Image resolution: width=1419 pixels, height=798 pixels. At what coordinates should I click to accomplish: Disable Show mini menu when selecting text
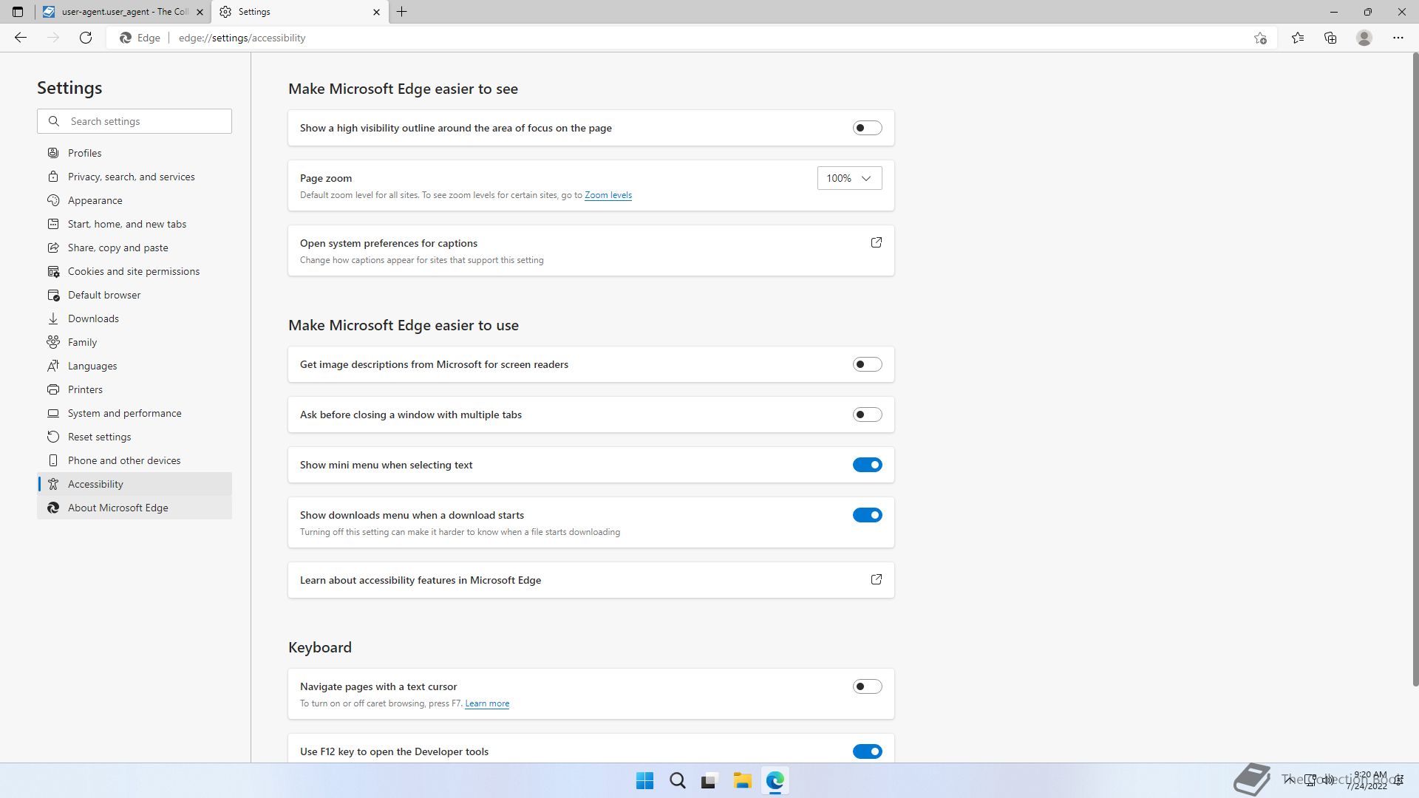point(867,465)
